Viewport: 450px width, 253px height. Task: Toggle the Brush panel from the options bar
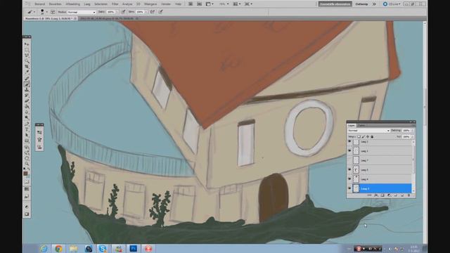coord(53,12)
